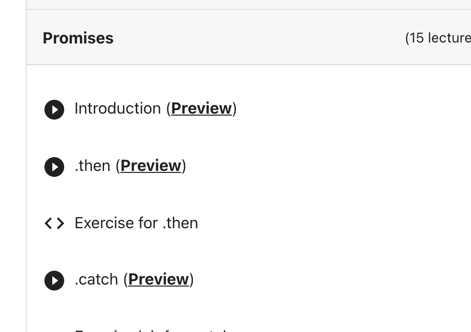
Task: Click the left angle bracket of exercise icon
Action: [48, 223]
